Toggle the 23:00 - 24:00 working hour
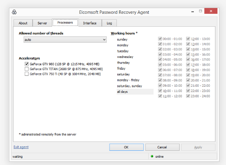226x165 pixels. [188, 96]
